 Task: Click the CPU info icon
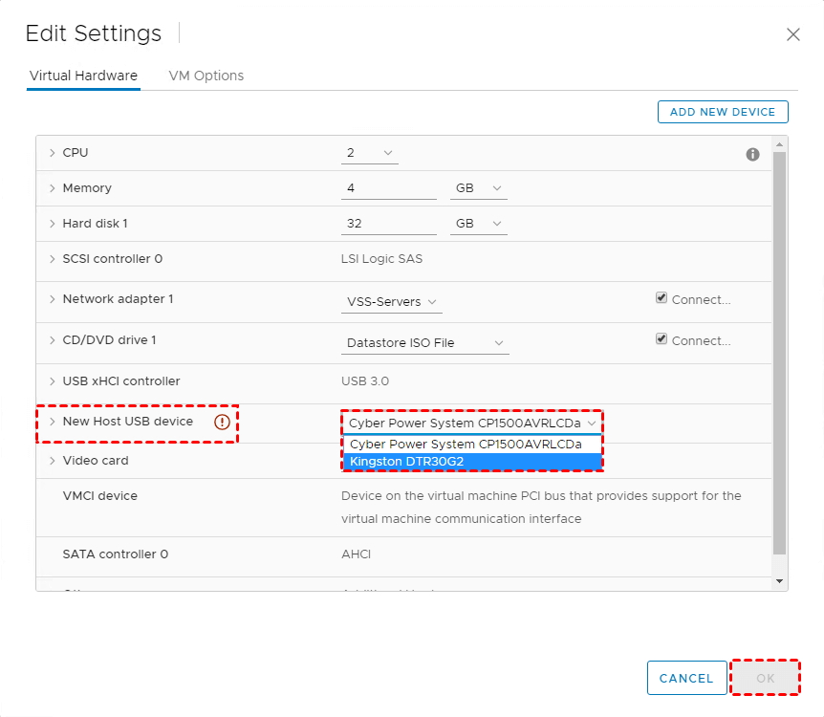[752, 154]
